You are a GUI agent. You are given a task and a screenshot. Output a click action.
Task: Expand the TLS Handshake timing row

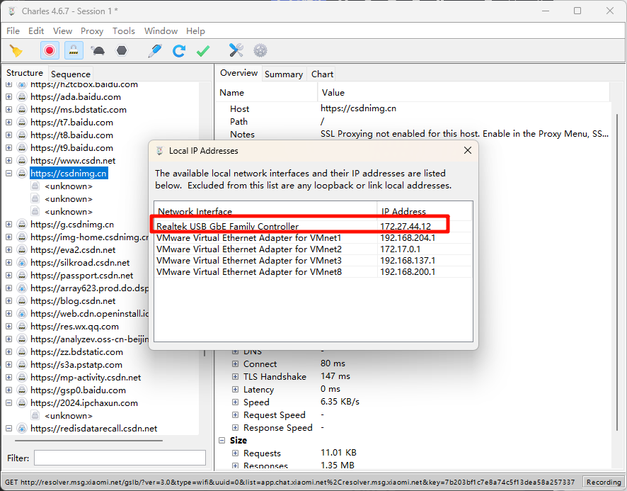[x=236, y=377]
